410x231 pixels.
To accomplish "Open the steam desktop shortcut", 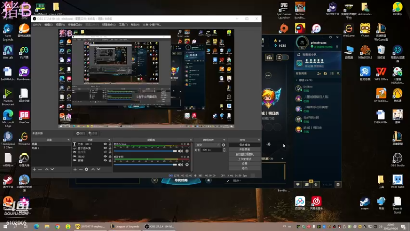I will pos(365,203).
